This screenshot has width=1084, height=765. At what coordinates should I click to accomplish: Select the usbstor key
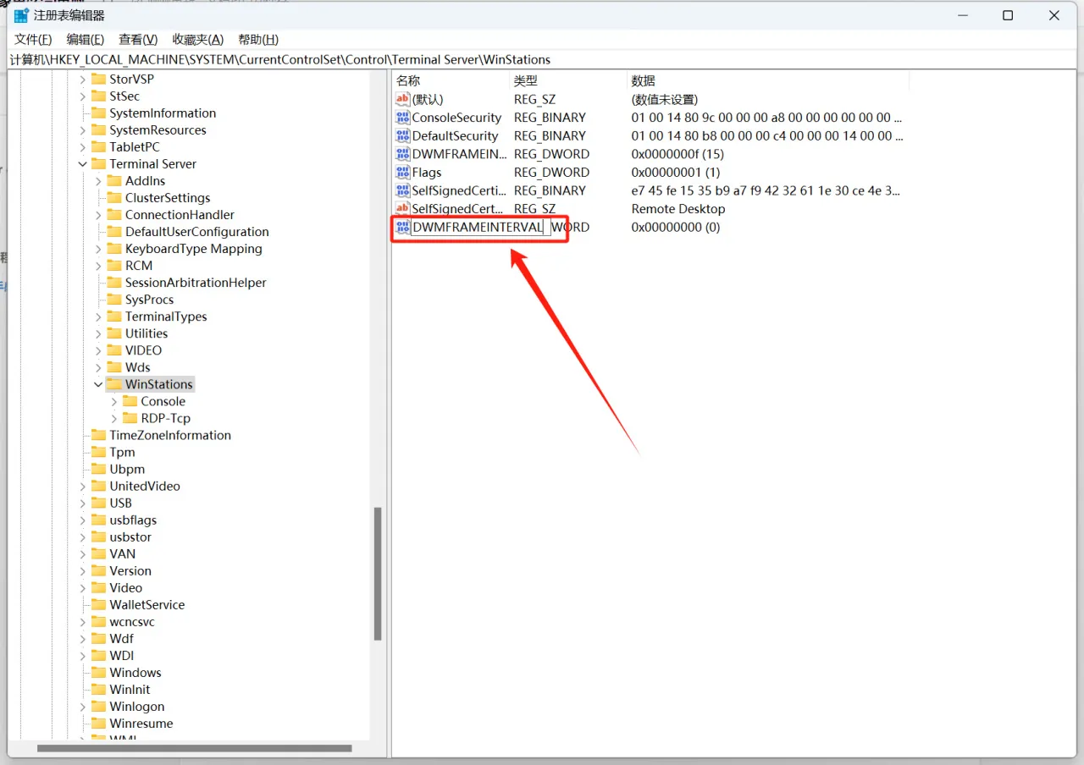(130, 537)
